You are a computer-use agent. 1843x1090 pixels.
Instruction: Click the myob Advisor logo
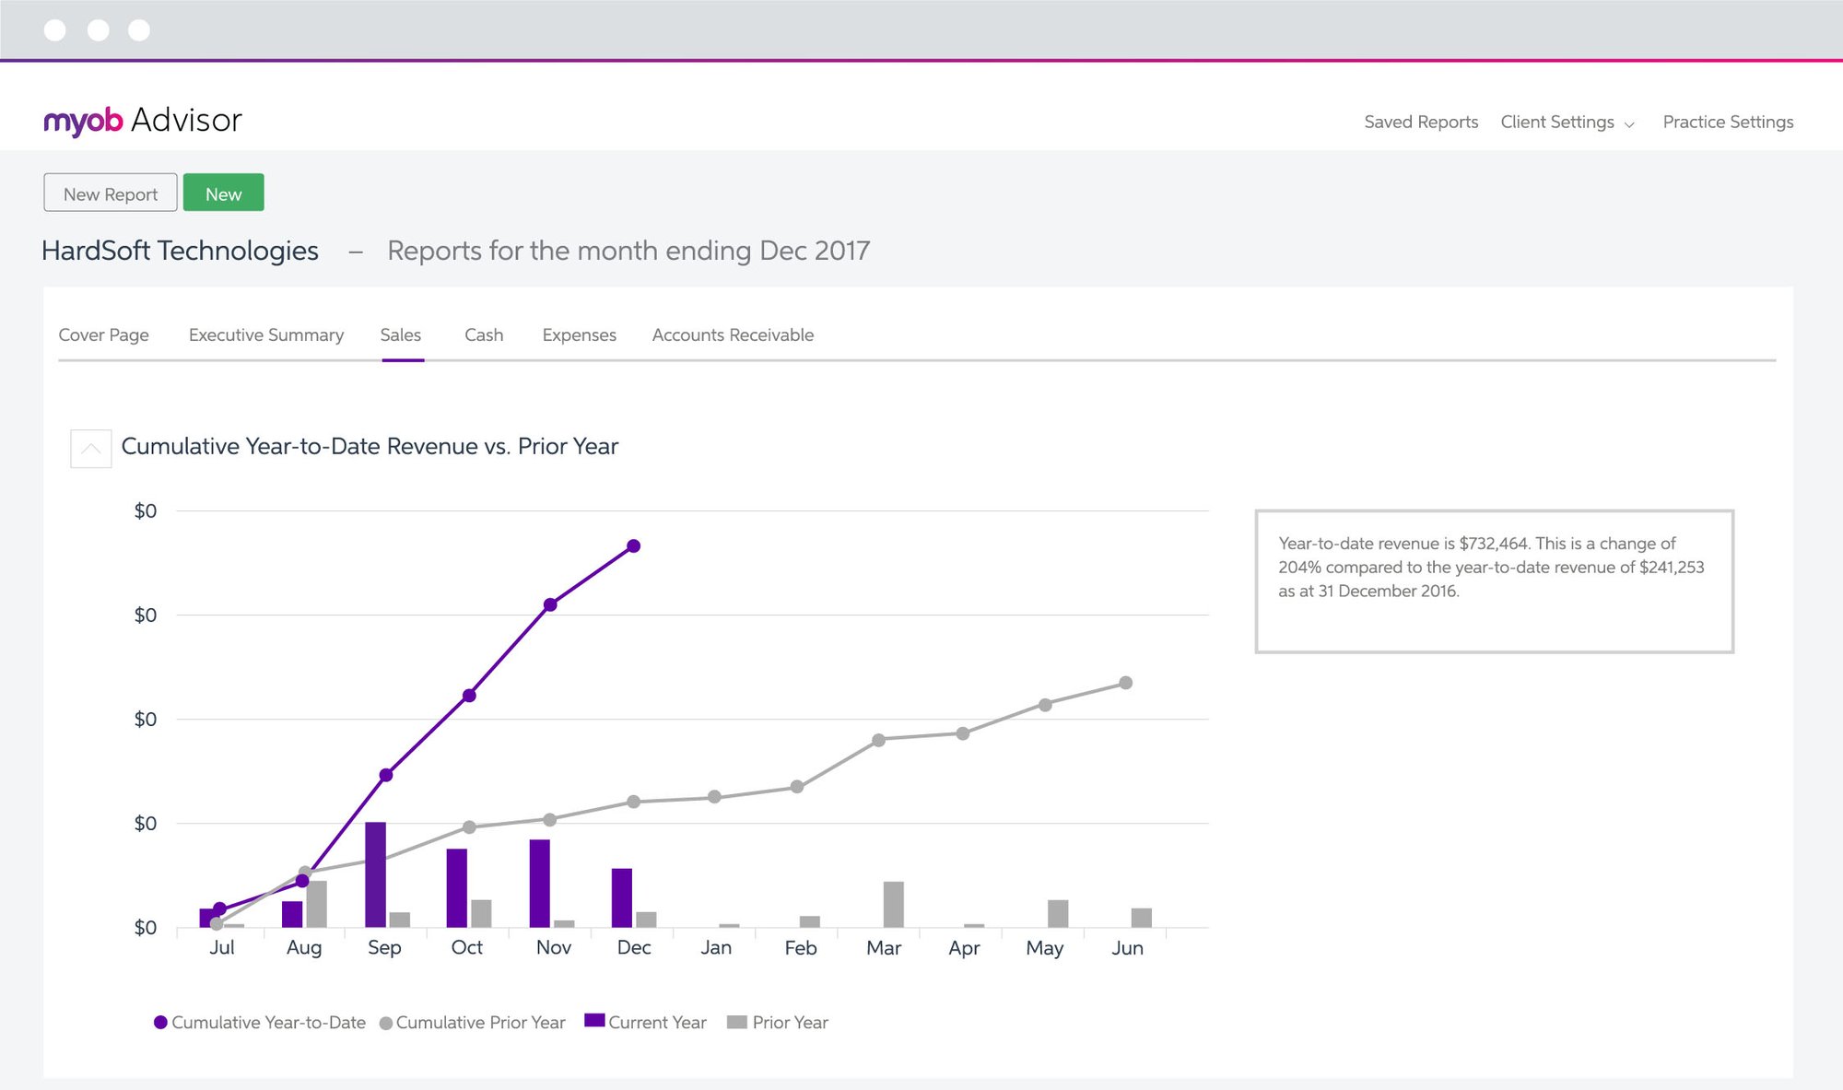tap(143, 121)
